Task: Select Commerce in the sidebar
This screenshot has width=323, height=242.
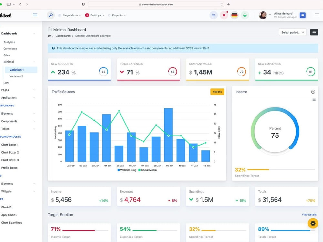Action: (x=10, y=49)
